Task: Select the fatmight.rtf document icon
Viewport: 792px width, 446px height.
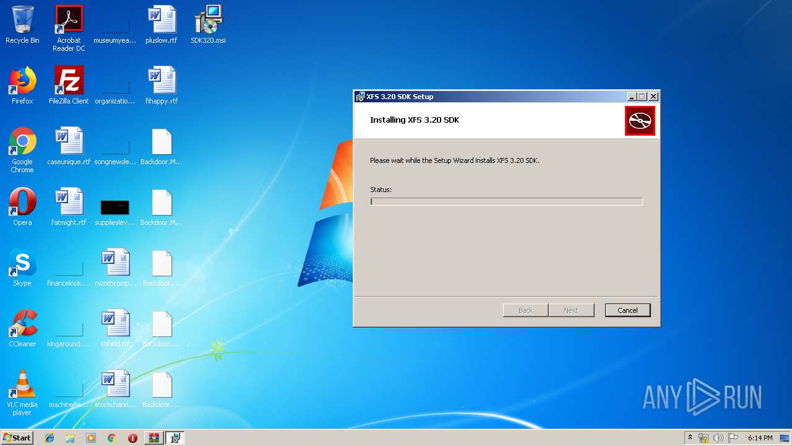Action: 69,207
